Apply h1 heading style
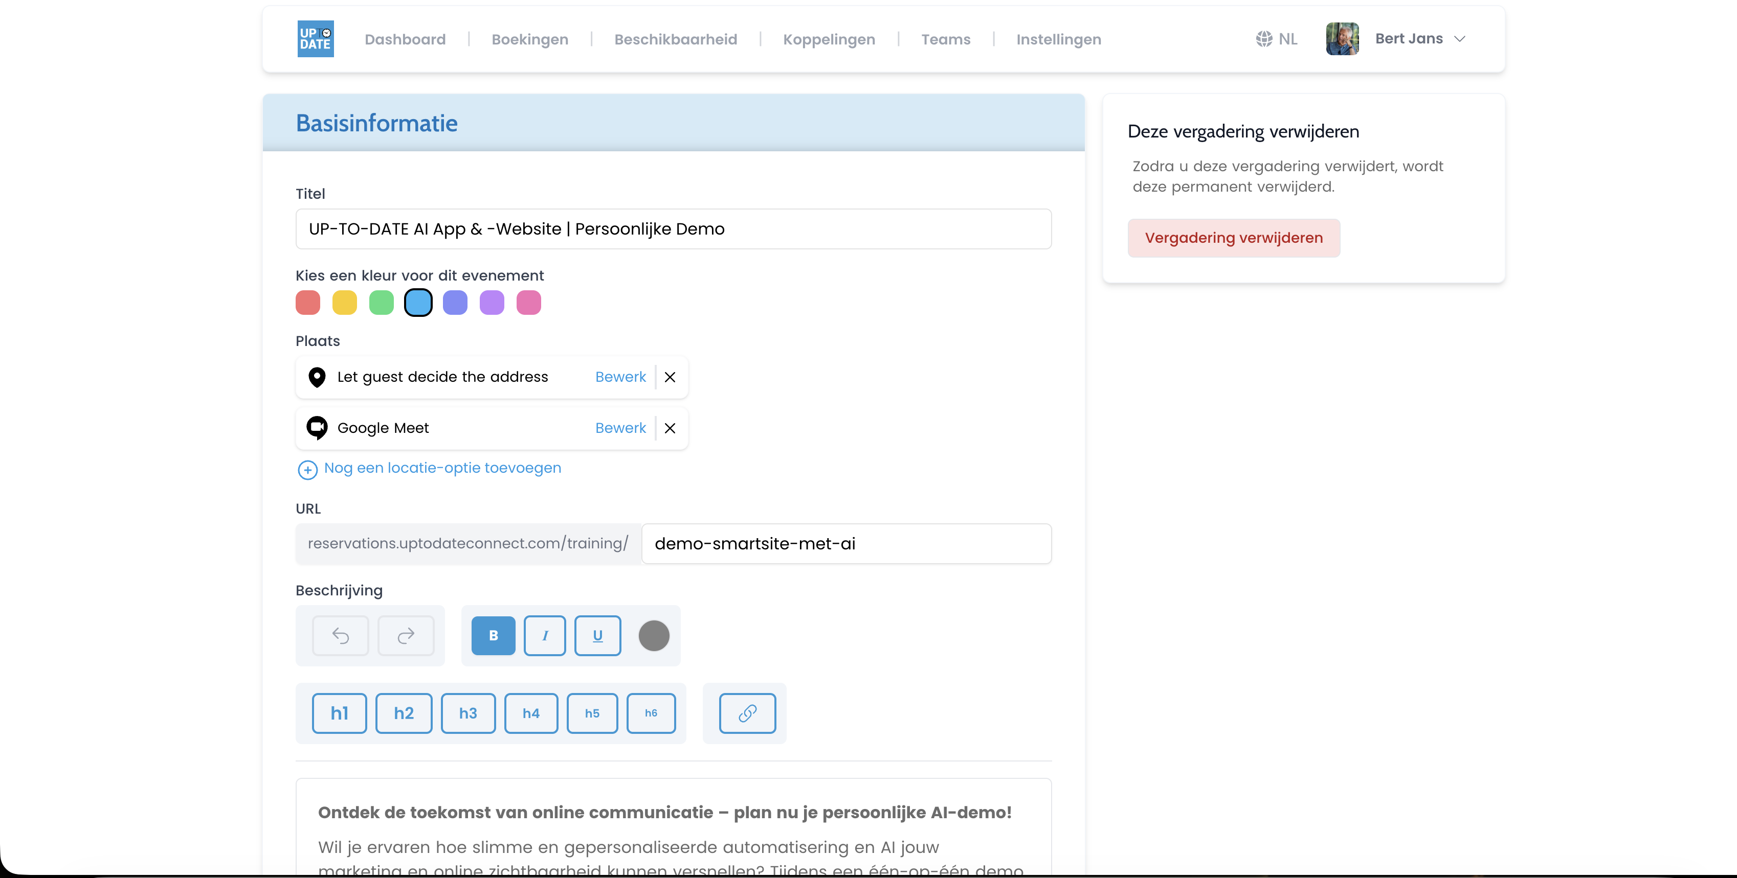The width and height of the screenshot is (1737, 878). pyautogui.click(x=339, y=713)
